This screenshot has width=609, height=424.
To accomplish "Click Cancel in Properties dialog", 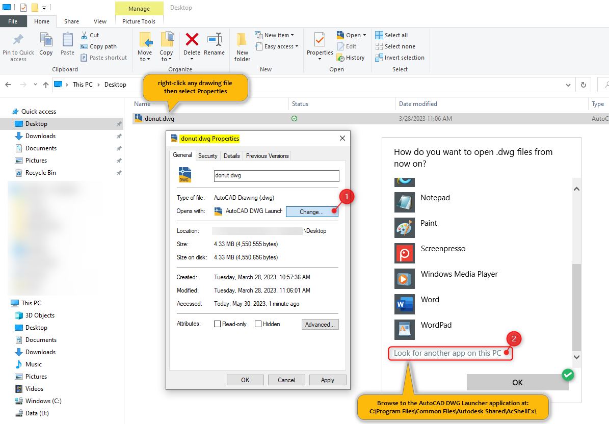I will click(x=286, y=380).
